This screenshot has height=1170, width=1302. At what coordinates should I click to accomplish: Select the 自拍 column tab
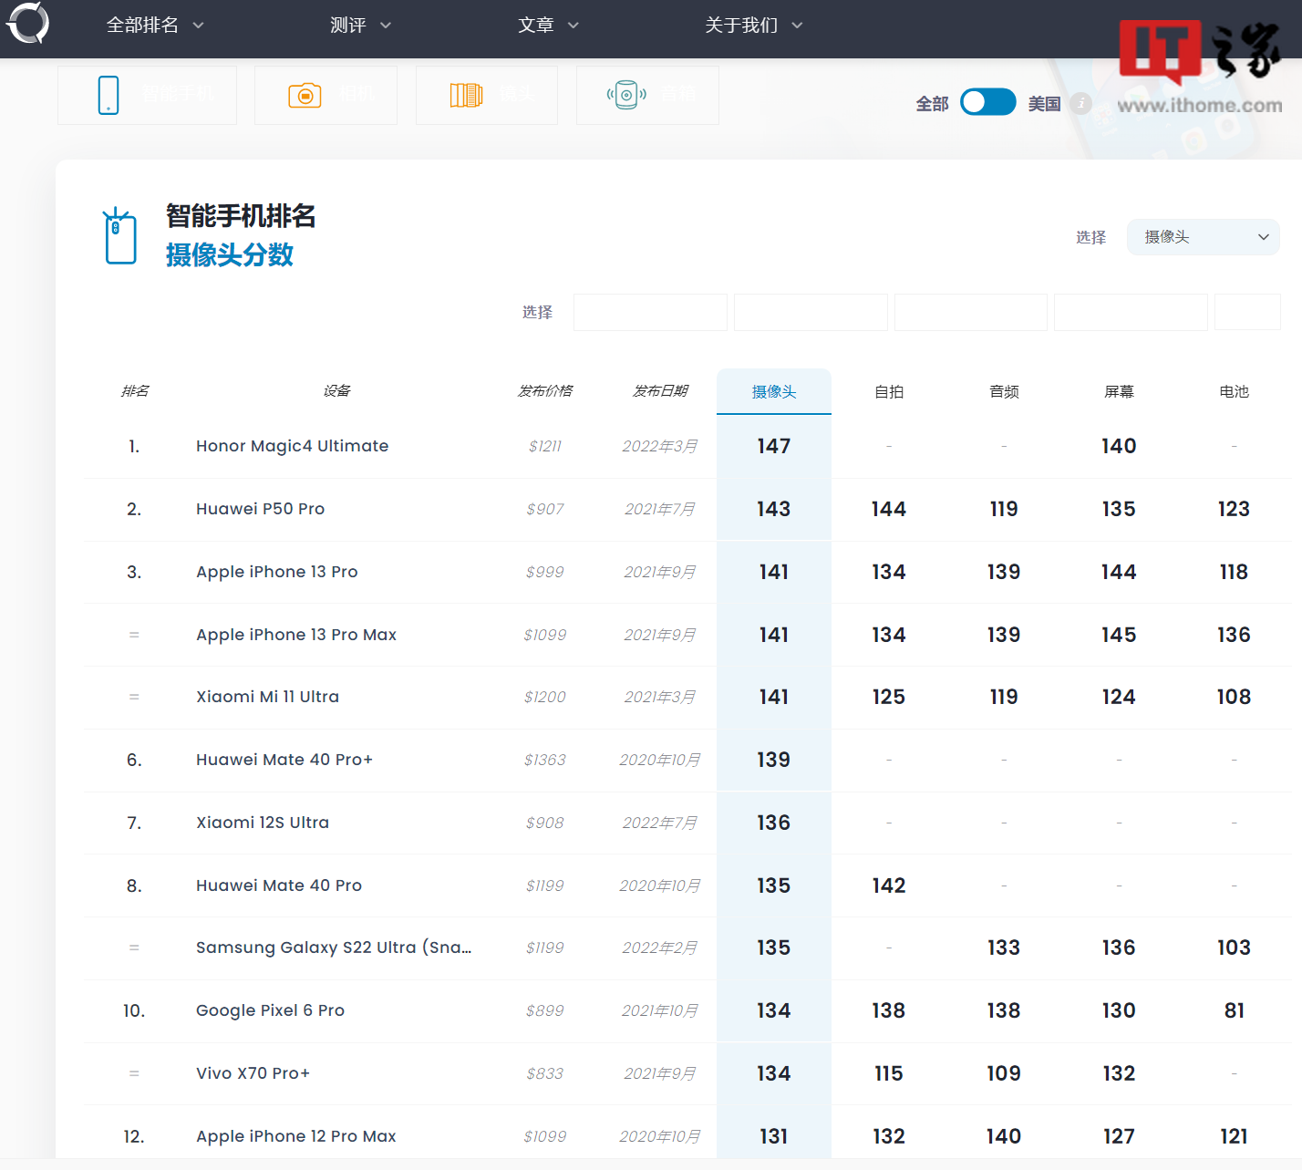click(889, 391)
